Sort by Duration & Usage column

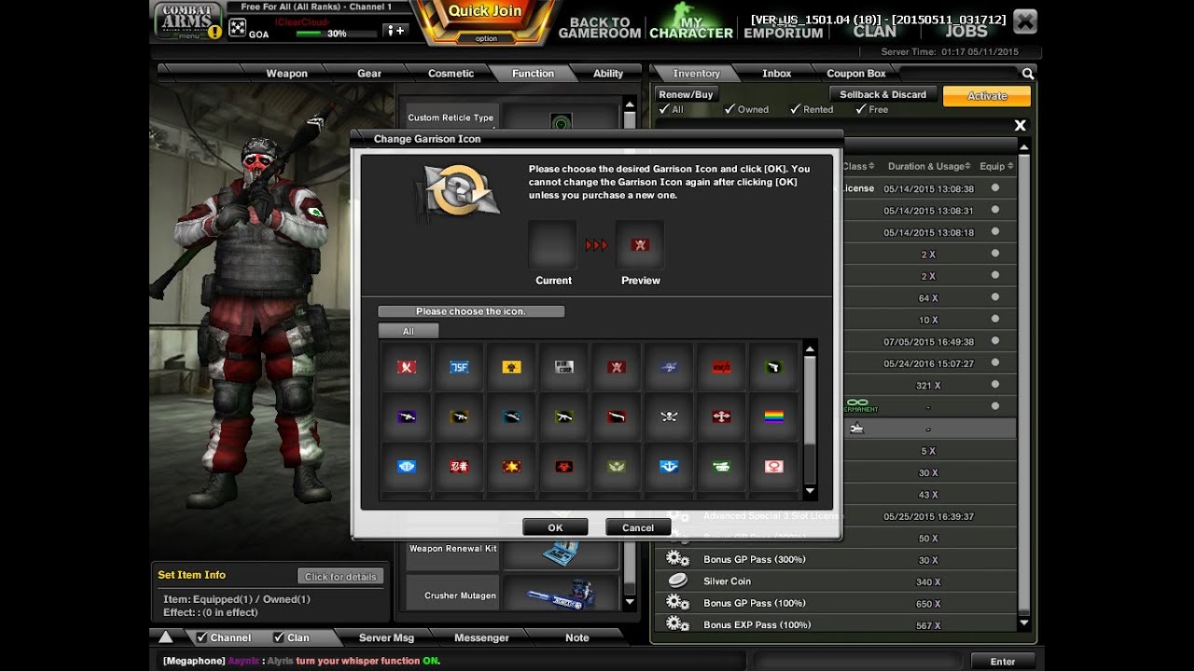929,166
